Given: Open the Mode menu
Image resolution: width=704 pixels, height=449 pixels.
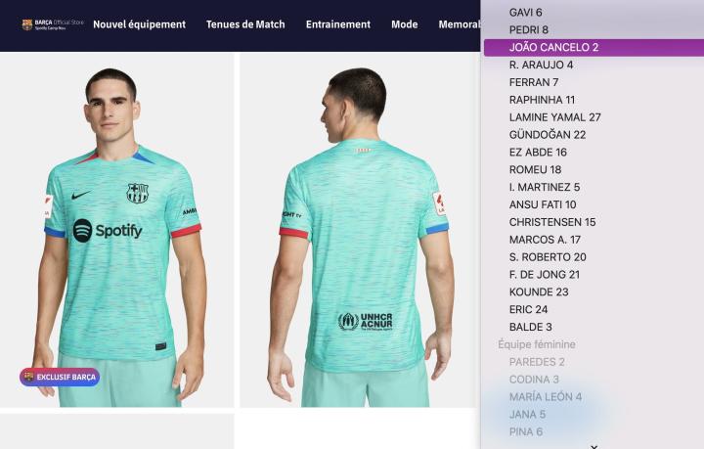Looking at the screenshot, I should tap(405, 24).
